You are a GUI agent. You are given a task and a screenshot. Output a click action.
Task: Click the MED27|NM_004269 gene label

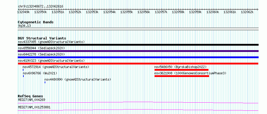[31, 100]
